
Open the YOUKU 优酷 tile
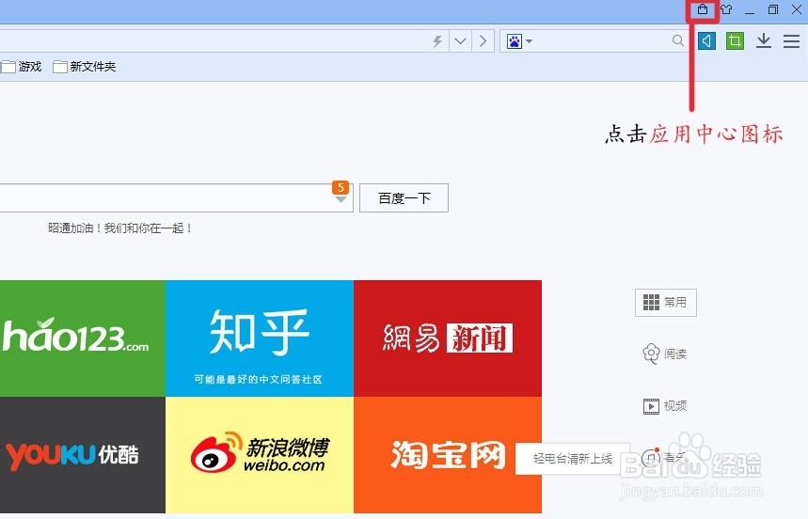(83, 455)
